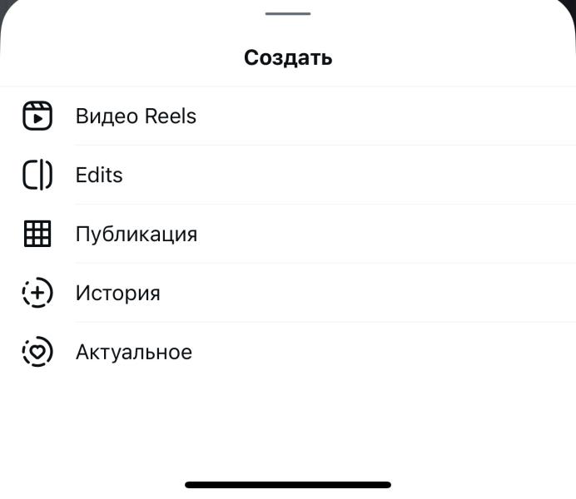Tap the Reels clapperboard icon
Screen dimensions: 576x499
click(x=37, y=116)
